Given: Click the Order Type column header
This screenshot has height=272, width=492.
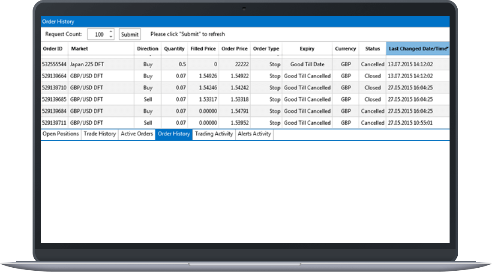Looking at the screenshot, I should point(266,49).
